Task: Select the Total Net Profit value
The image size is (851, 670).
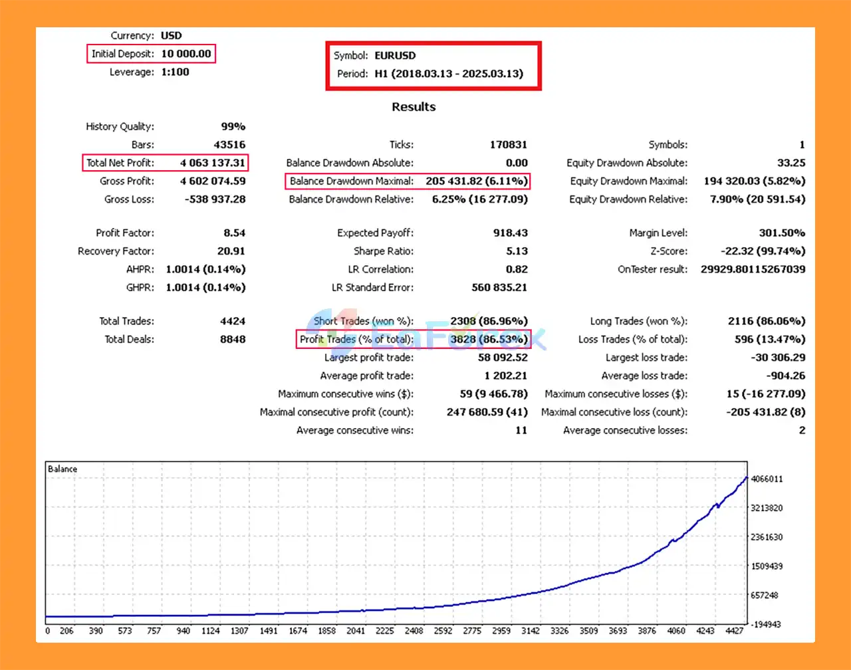Action: click(212, 163)
